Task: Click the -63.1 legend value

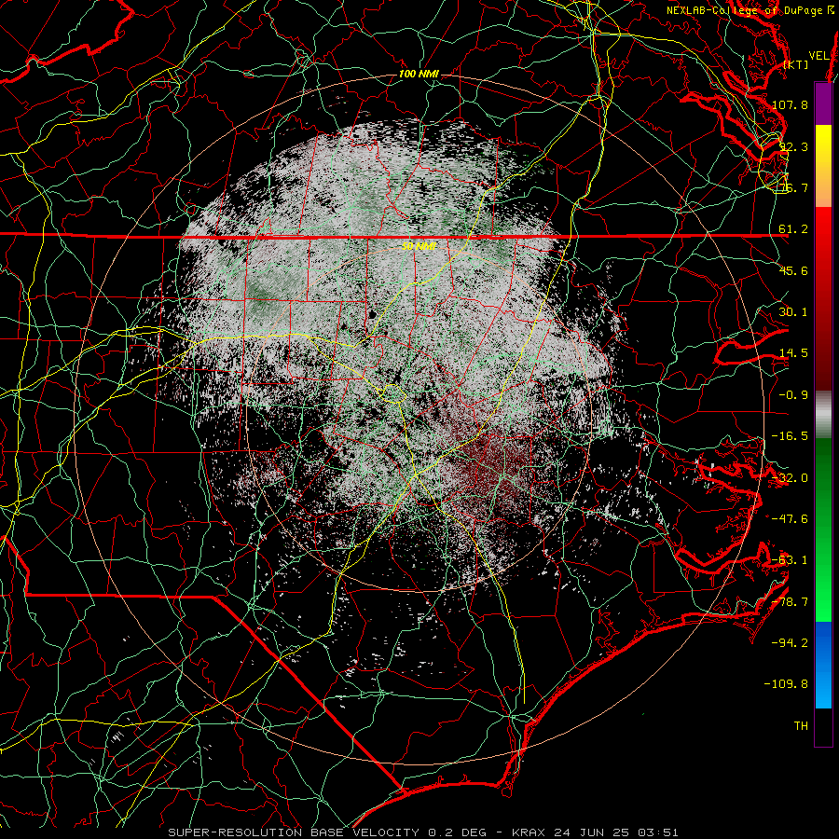Action: coord(790,560)
